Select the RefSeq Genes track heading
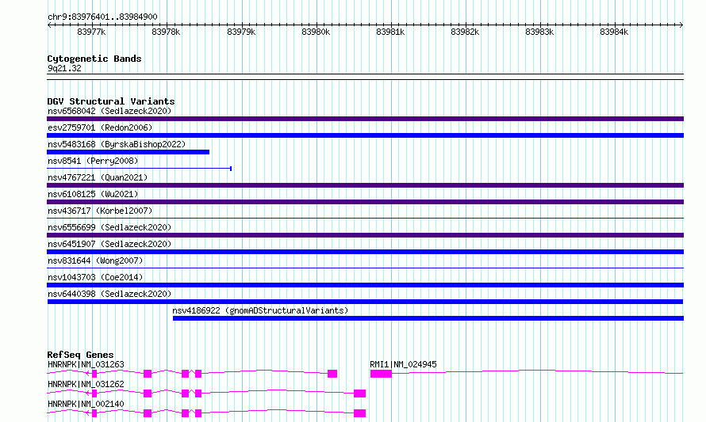 tap(80, 355)
